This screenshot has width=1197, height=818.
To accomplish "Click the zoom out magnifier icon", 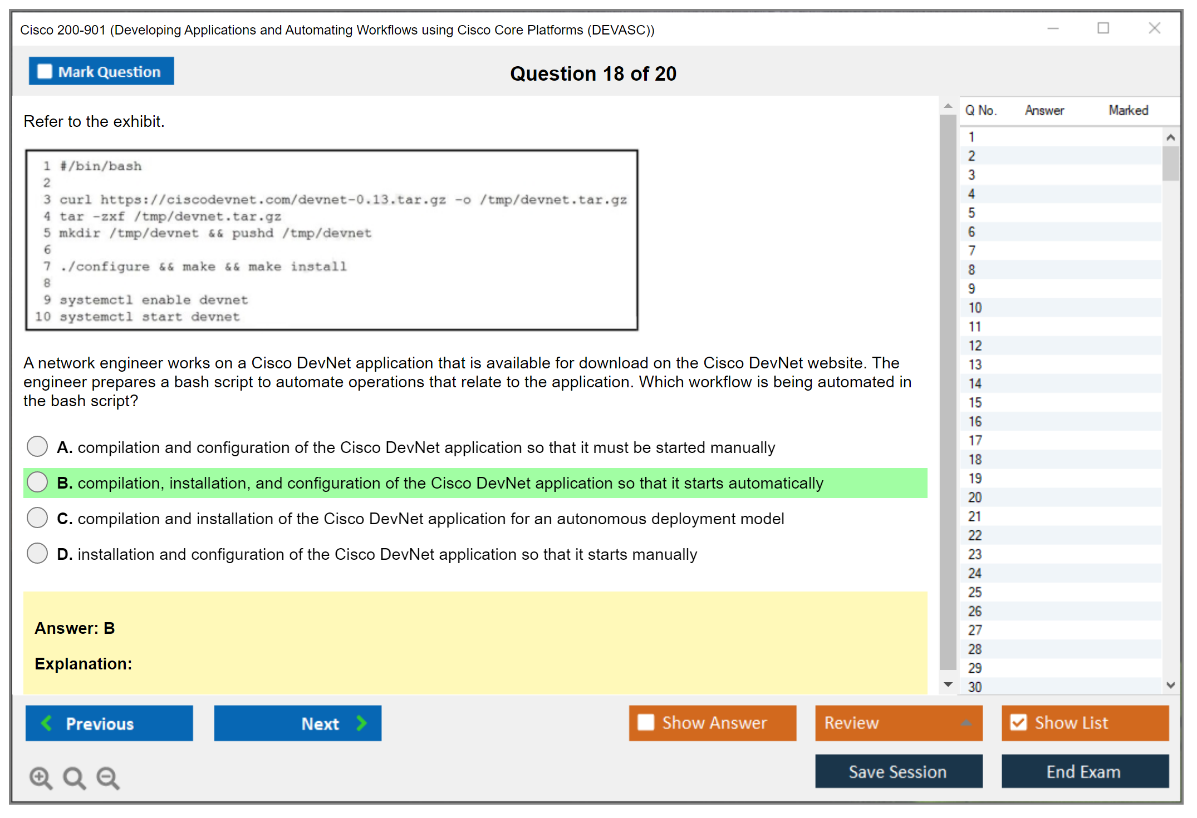I will tap(108, 777).
